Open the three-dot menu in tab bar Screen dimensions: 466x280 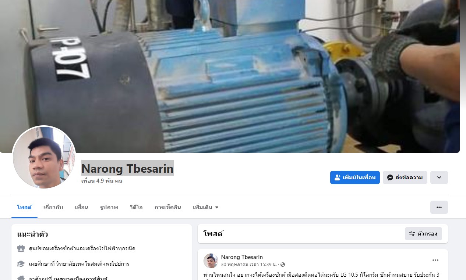pos(439,207)
